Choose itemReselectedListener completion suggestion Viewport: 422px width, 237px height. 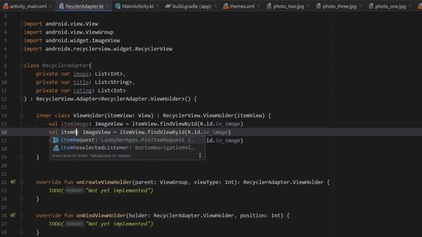click(x=127, y=147)
